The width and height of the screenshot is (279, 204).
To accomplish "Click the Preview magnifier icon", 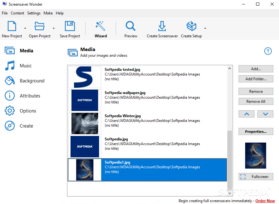I will pyautogui.click(x=131, y=26).
